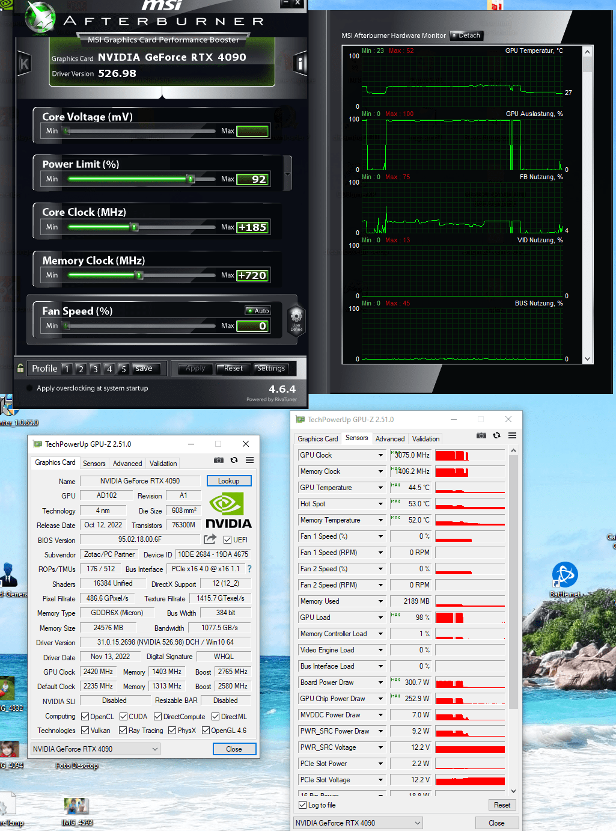Screen dimensions: 616x831
Task: Open the GPU Temperature sensor dropdown
Action: click(380, 488)
